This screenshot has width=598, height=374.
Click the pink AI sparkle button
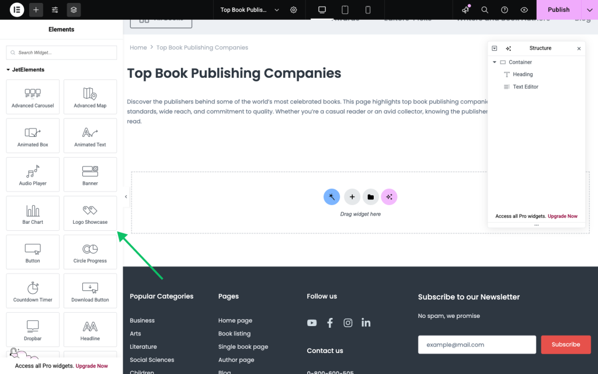389,197
